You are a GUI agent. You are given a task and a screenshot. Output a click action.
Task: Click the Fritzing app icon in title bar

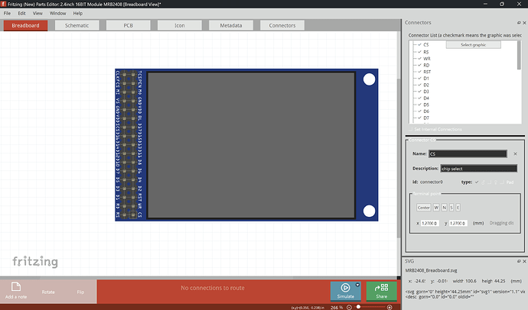pos(3,4)
